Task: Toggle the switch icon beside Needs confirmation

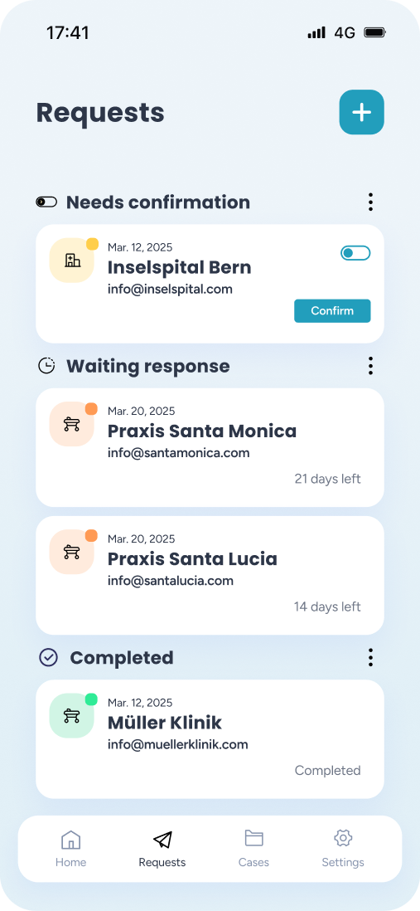Action: (46, 202)
